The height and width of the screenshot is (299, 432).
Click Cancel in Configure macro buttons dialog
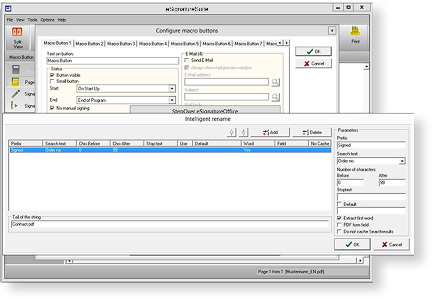click(x=313, y=63)
